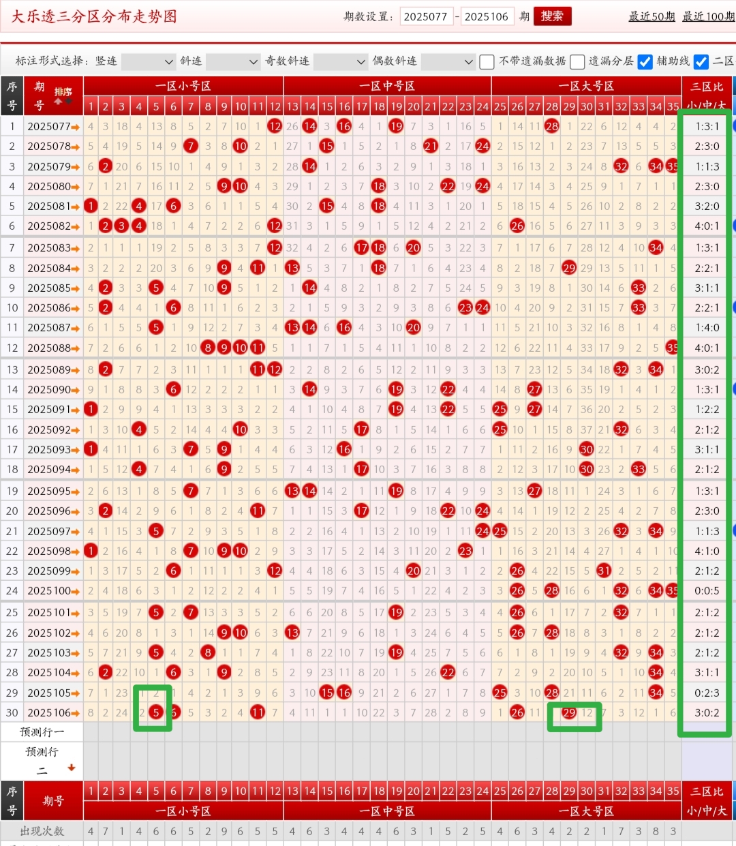Click the top 一区小号区 header
The height and width of the screenshot is (846, 736).
click(x=183, y=86)
